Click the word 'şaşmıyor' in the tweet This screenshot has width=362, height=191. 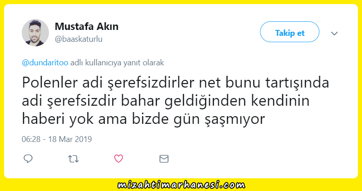pyautogui.click(x=235, y=120)
